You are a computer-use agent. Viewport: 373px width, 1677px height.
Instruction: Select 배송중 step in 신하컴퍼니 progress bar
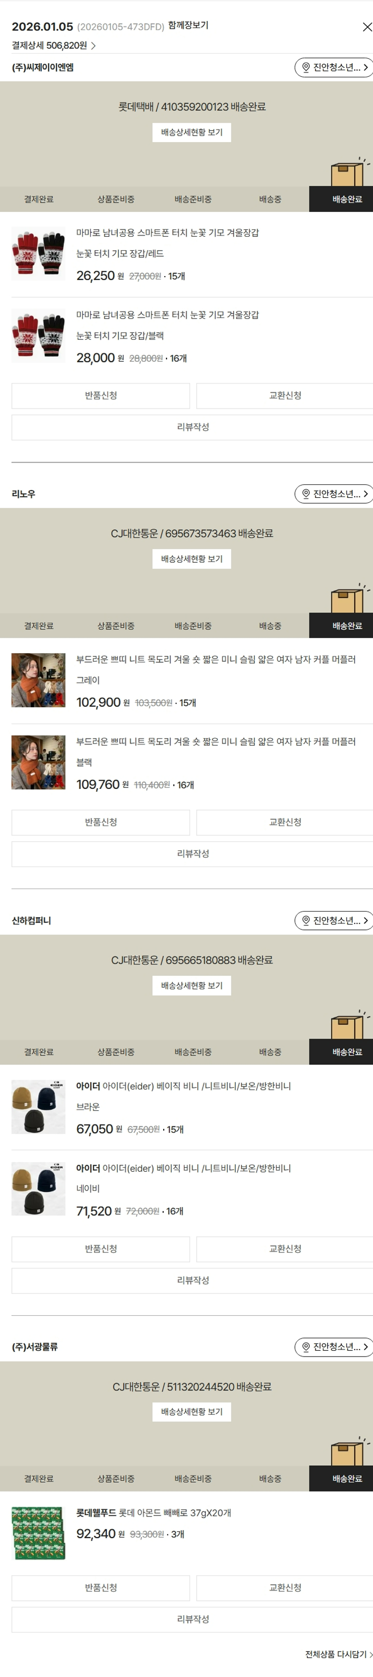point(270,1052)
